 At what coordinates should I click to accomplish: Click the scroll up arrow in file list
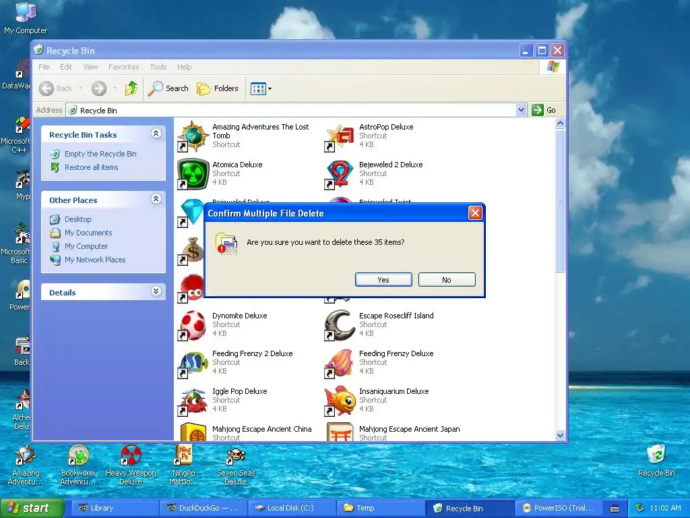click(x=560, y=123)
